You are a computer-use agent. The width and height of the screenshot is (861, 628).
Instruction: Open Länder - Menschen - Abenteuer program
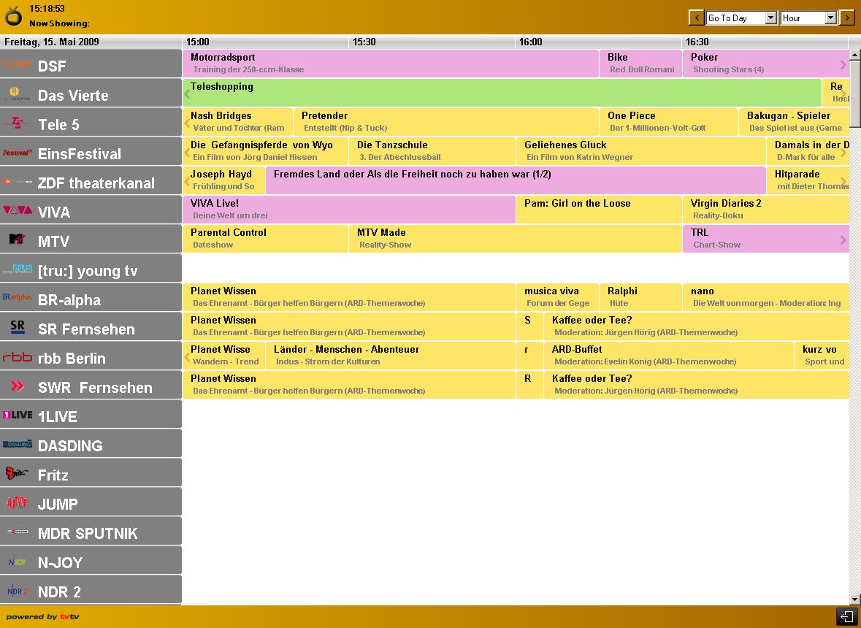click(391, 355)
